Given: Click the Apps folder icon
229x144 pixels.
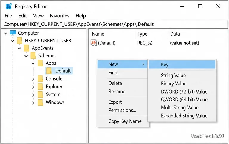Looking at the screenshot, I should click(40, 63).
